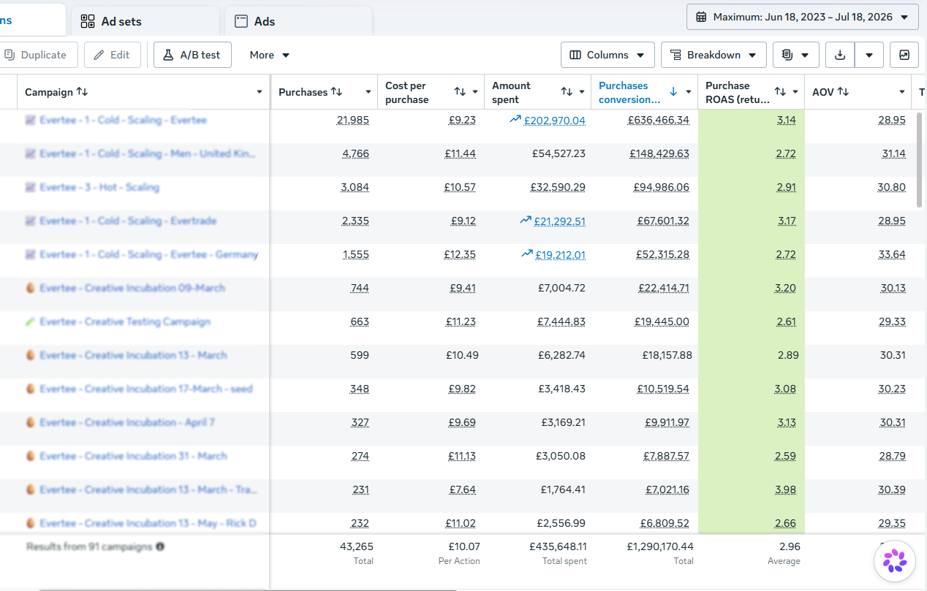
Task: Start an A/B test
Action: tap(192, 55)
